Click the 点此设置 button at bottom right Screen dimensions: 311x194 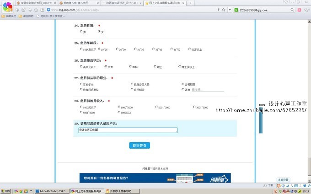(283, 180)
